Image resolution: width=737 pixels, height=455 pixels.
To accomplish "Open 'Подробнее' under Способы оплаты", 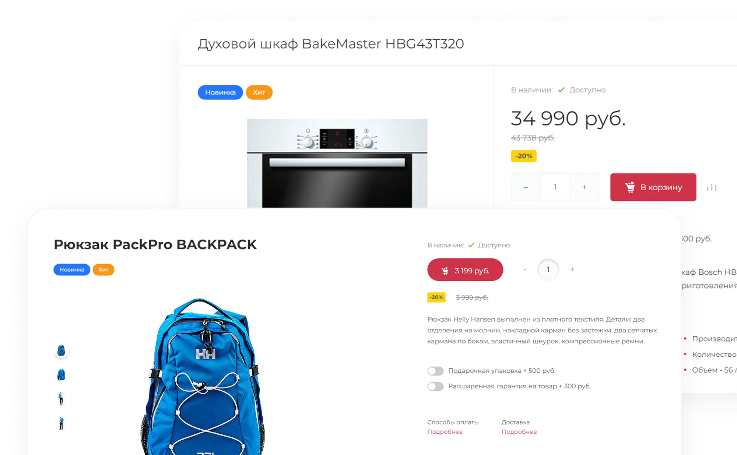I will (x=445, y=432).
